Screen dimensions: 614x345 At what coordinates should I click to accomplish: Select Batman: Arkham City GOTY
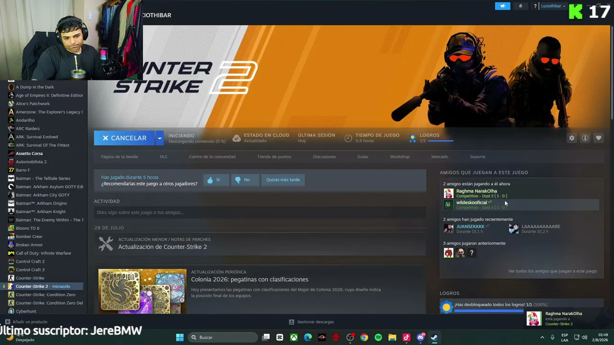[x=43, y=195]
